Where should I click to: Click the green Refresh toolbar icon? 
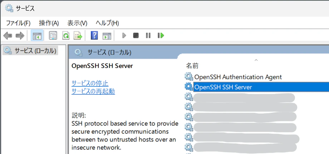66,36
